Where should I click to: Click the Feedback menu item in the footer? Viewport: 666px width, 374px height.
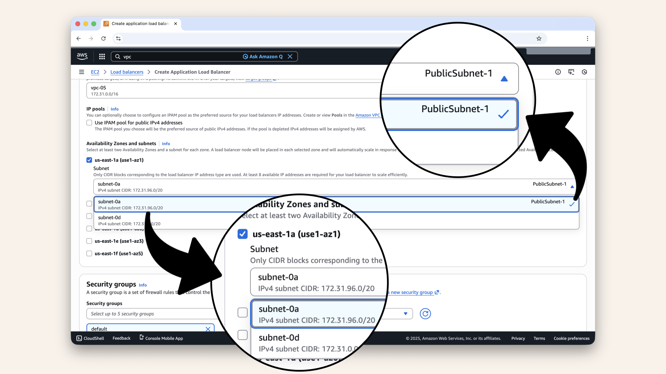coord(121,338)
